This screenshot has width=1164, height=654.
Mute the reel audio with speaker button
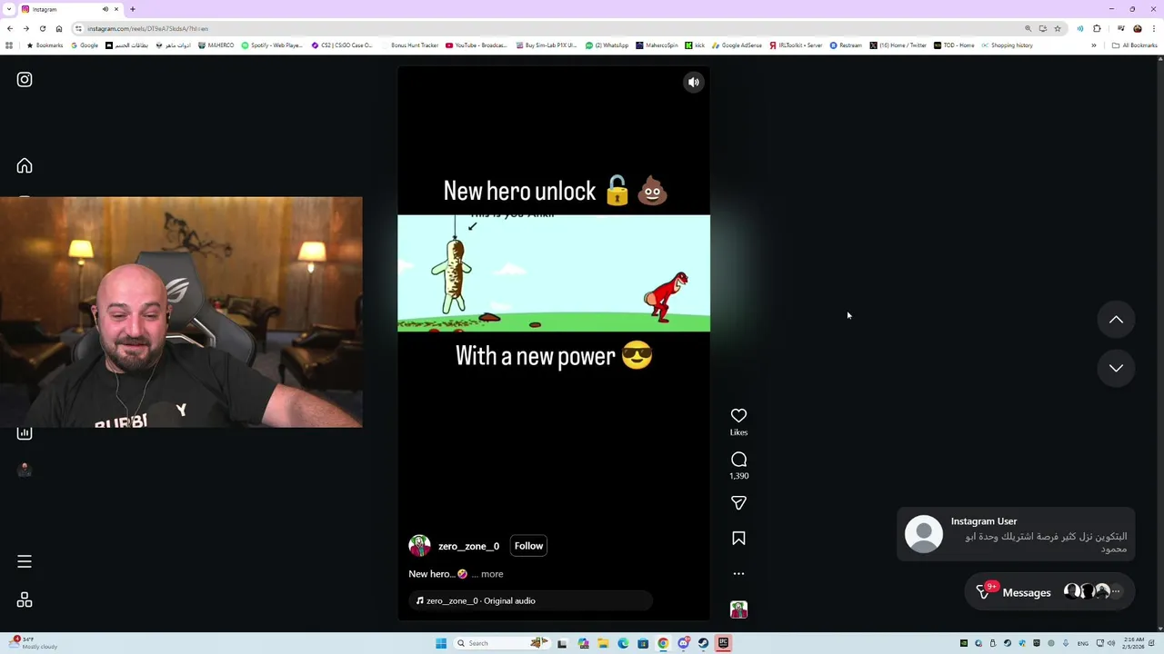694,83
